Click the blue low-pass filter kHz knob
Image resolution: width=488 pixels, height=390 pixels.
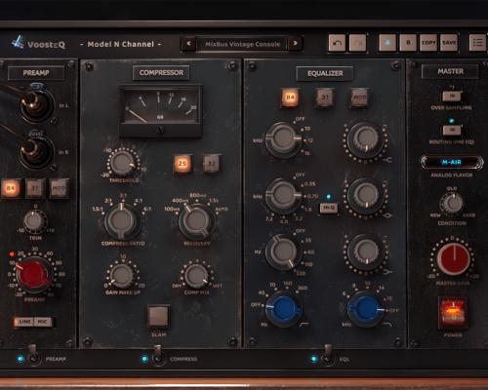(365, 309)
